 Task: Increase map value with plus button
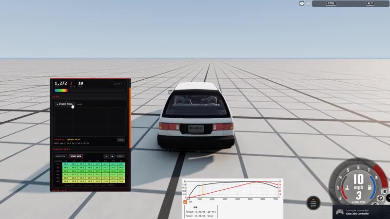click(x=112, y=156)
